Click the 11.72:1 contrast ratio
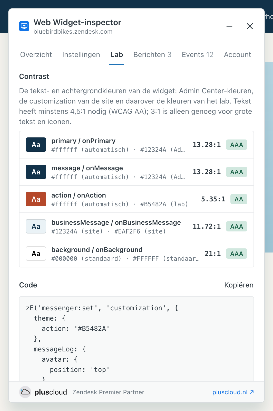The width and height of the screenshot is (273, 411). point(207,226)
